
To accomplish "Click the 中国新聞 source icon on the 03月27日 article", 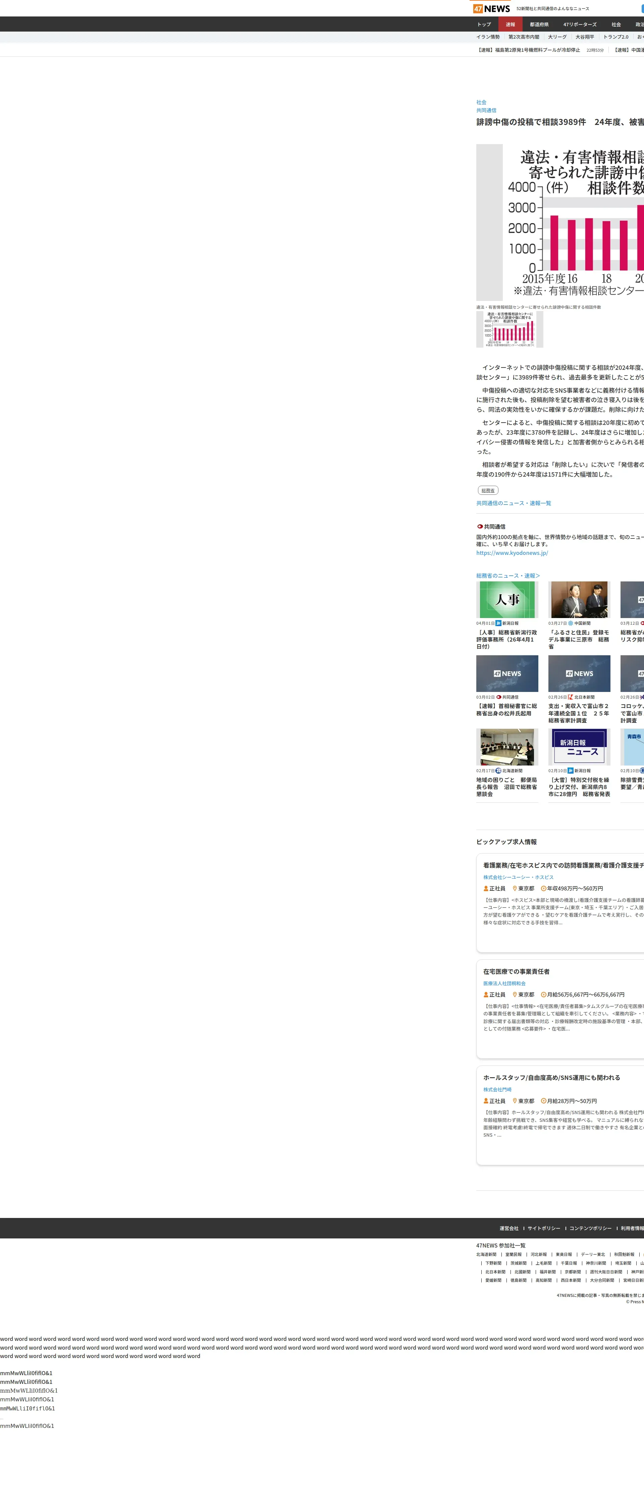I will tap(571, 623).
